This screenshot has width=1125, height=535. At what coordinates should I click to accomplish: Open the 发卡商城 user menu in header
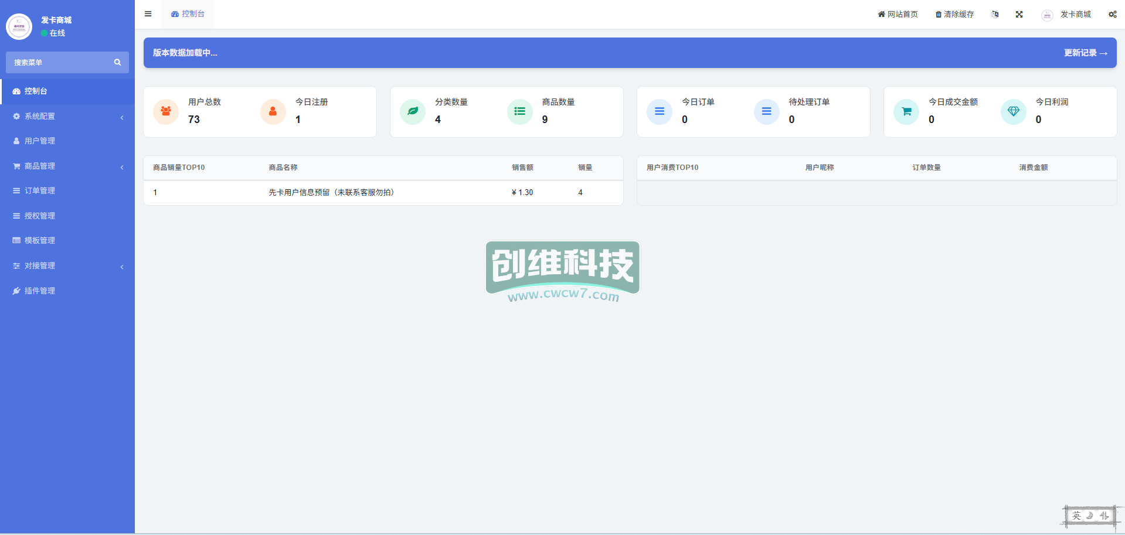coord(1066,14)
